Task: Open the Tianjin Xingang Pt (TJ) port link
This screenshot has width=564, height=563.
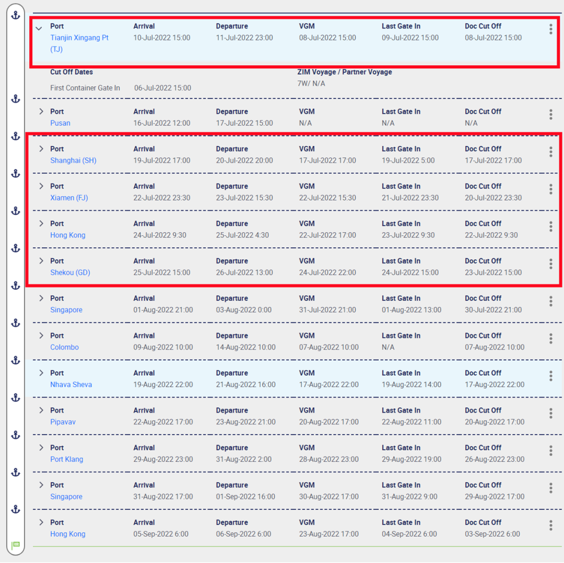Action: click(79, 38)
